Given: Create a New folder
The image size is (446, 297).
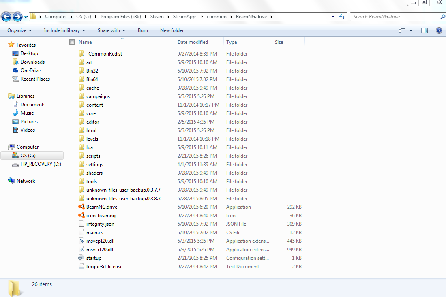Looking at the screenshot, I should (172, 30).
